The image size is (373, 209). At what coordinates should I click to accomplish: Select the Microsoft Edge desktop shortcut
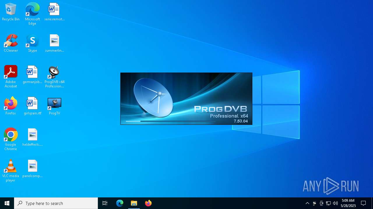(x=32, y=14)
